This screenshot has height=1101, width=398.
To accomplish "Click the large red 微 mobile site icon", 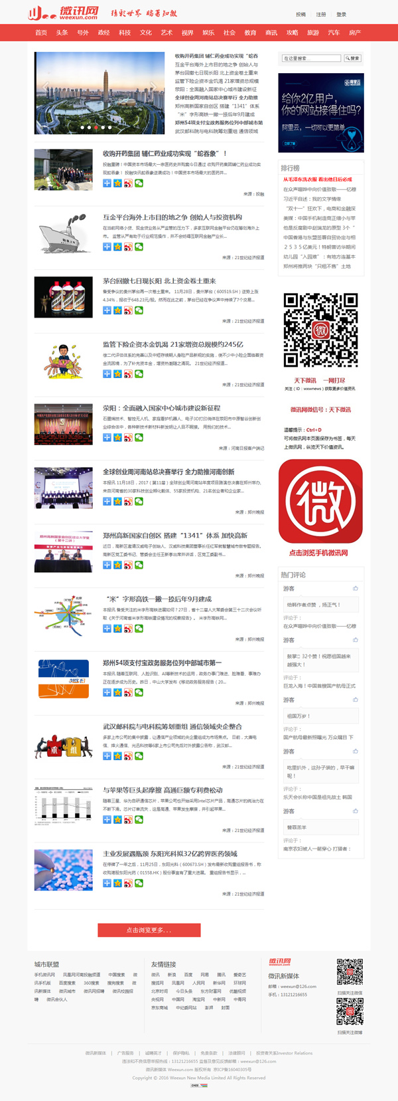I will (x=320, y=501).
